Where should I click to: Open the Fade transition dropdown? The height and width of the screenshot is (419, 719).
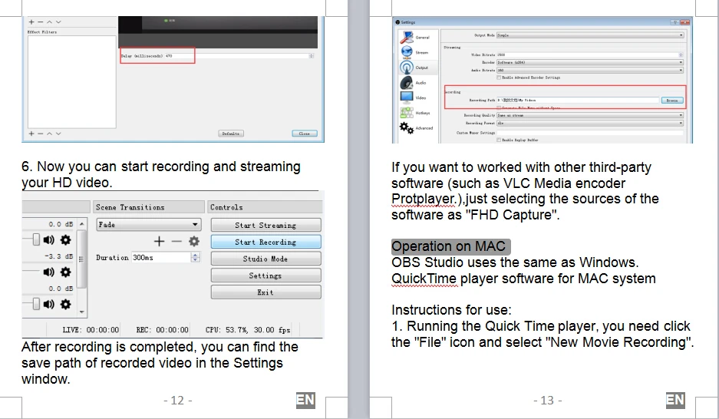149,225
